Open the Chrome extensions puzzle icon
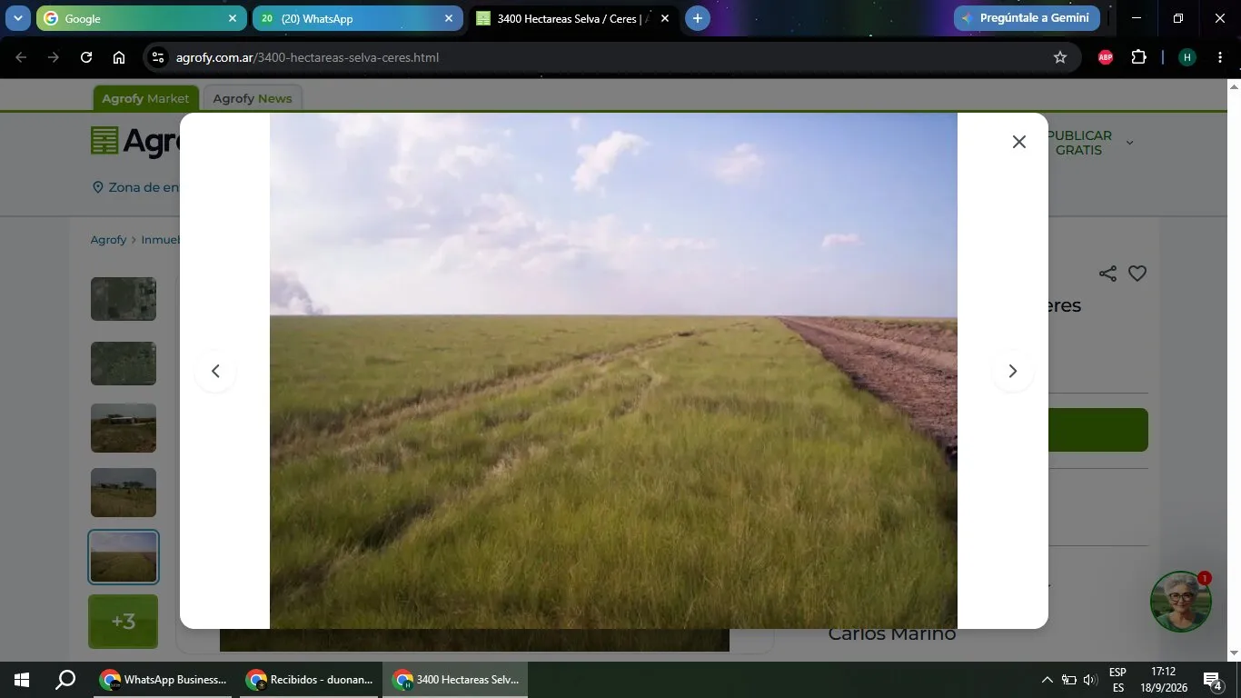This screenshot has height=698, width=1241. click(x=1138, y=57)
